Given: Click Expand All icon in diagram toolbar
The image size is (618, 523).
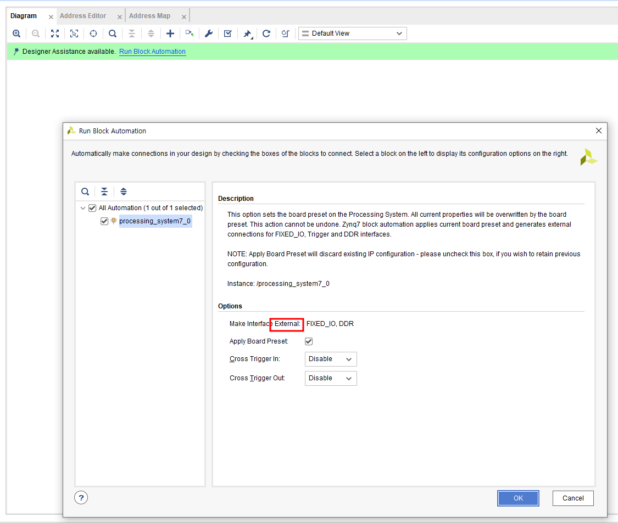Looking at the screenshot, I should [x=151, y=33].
